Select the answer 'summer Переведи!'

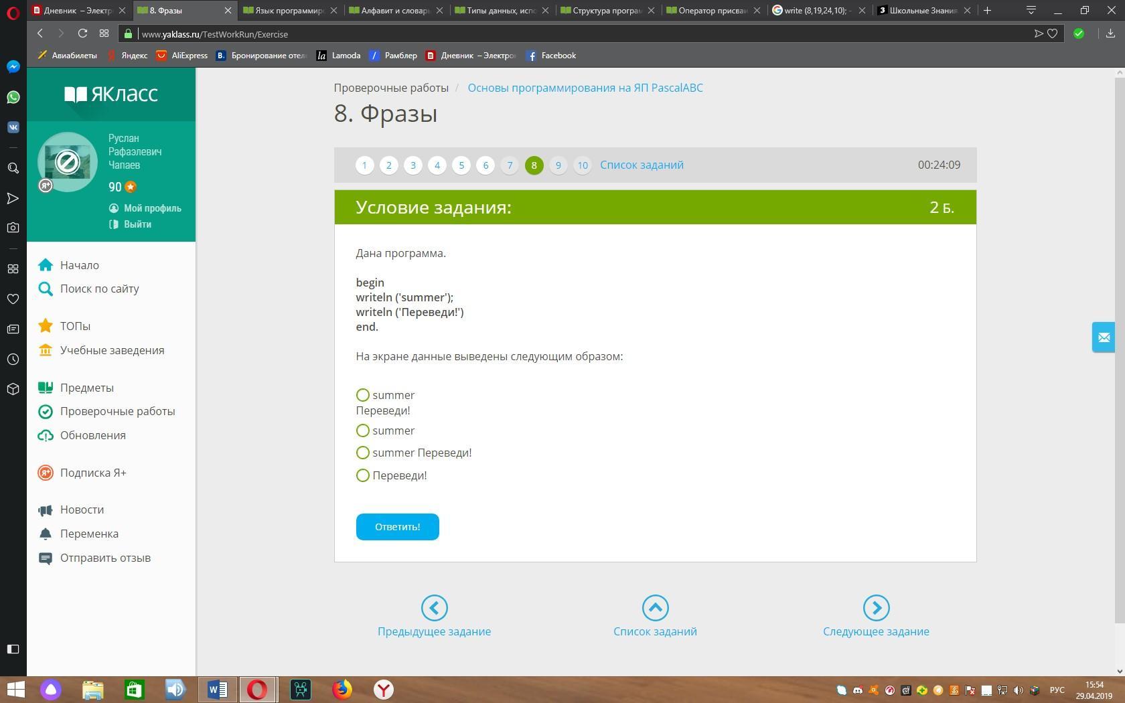tap(363, 453)
